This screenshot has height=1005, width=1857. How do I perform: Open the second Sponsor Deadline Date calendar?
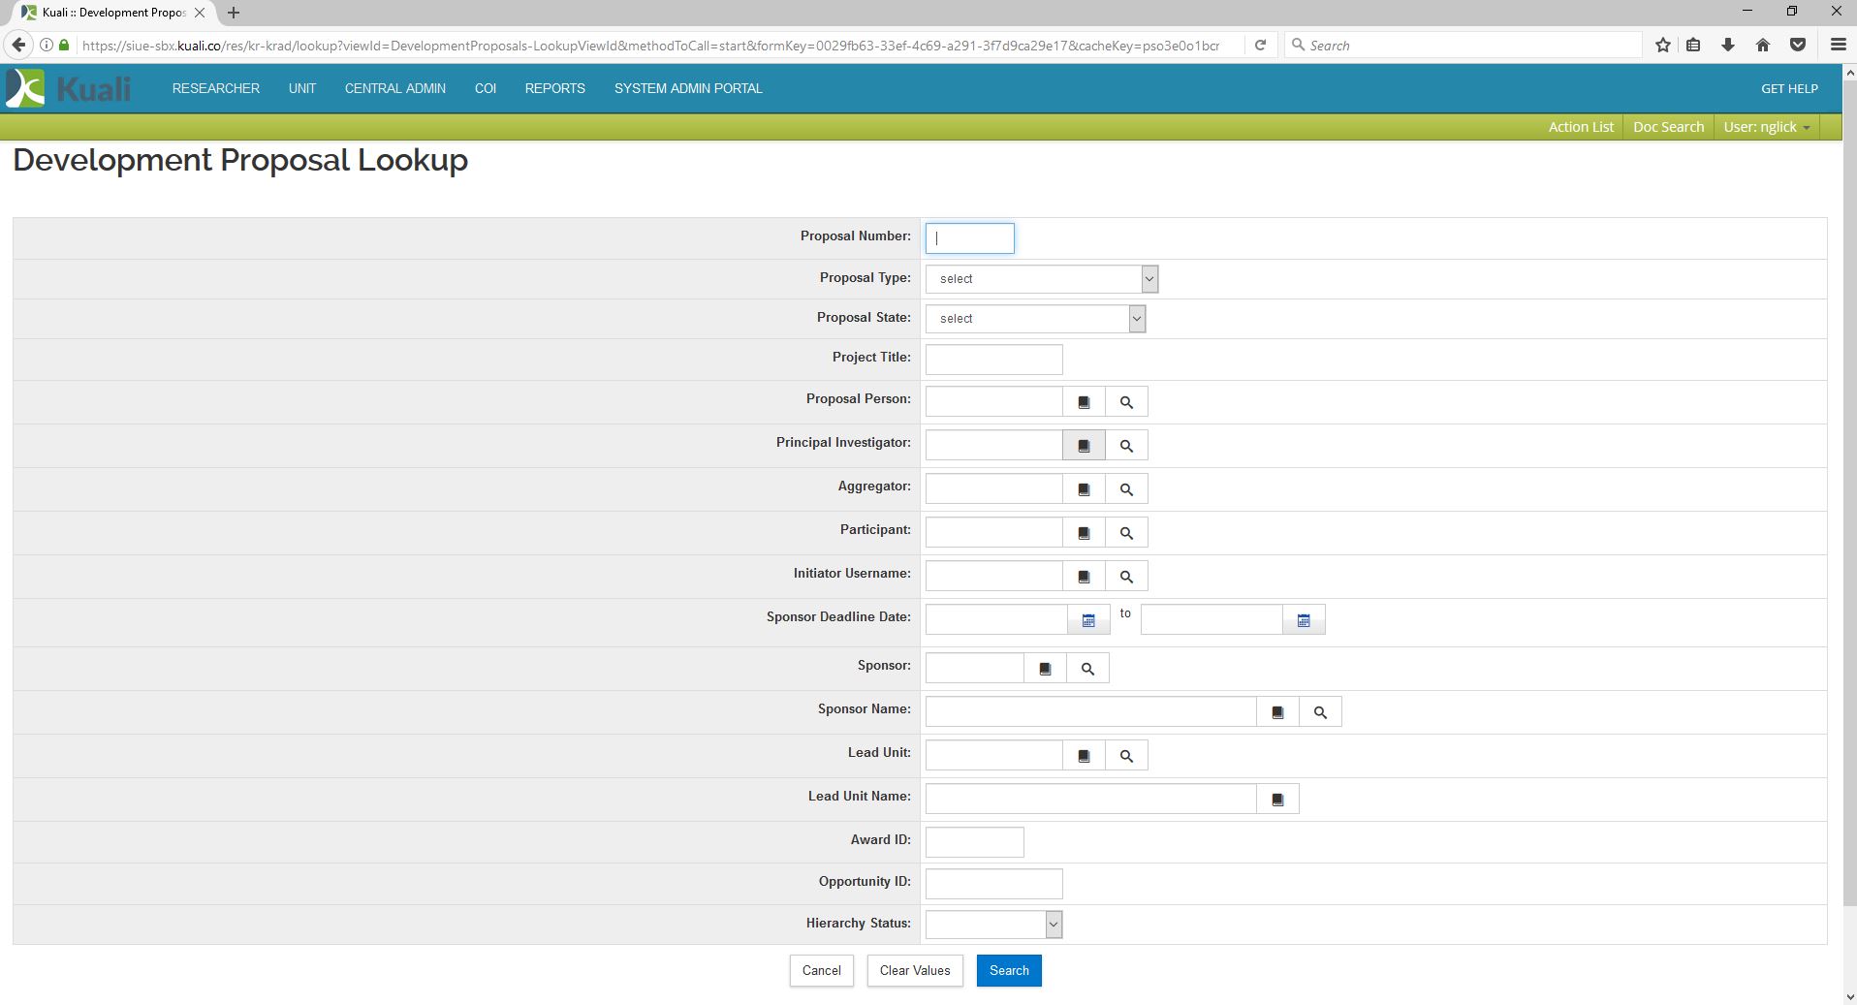(x=1304, y=620)
